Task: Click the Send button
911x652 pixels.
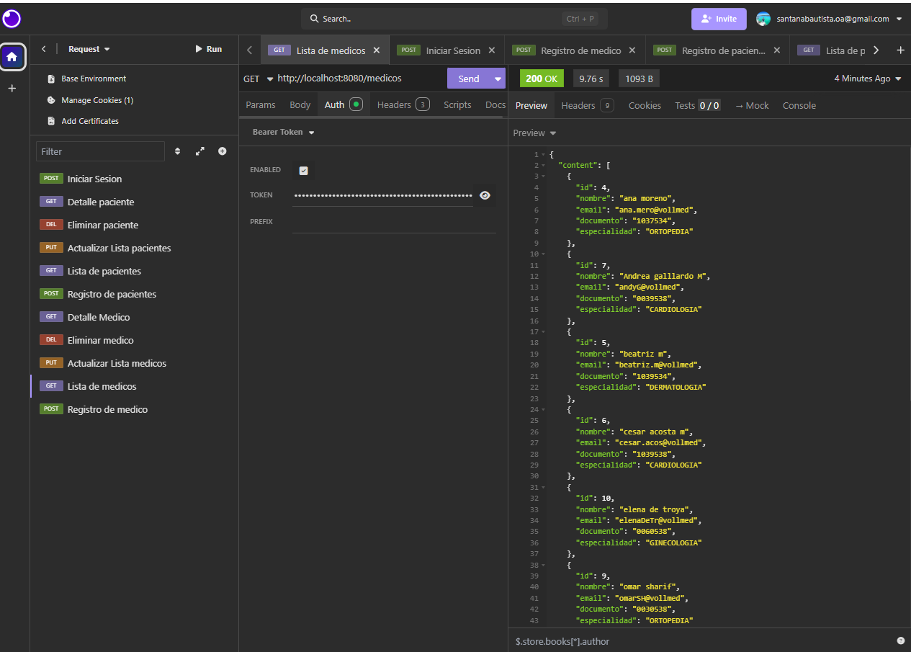Action: pyautogui.click(x=469, y=79)
